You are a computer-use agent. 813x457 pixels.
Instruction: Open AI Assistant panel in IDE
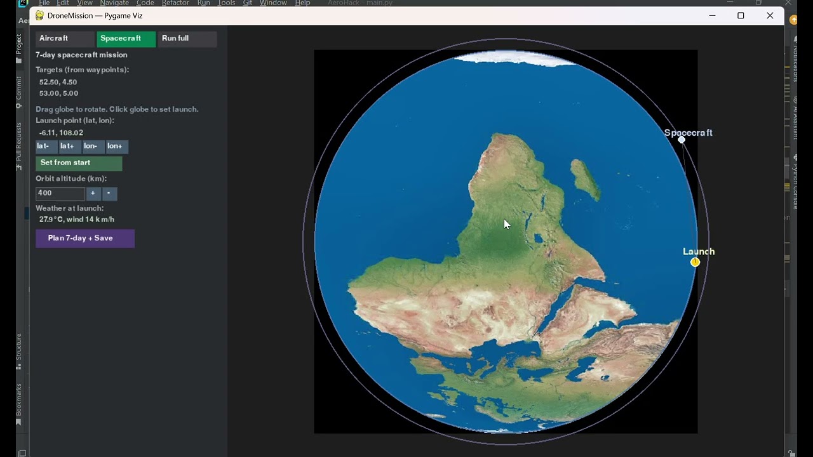[x=795, y=119]
